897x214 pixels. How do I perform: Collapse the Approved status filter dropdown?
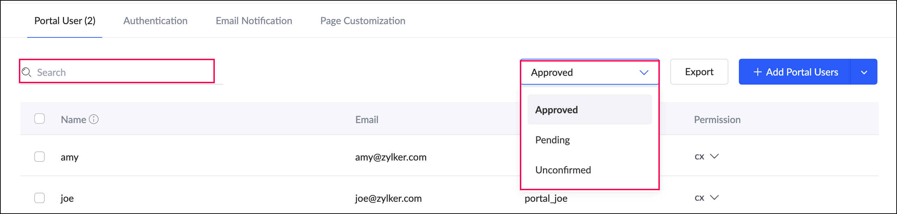(644, 72)
